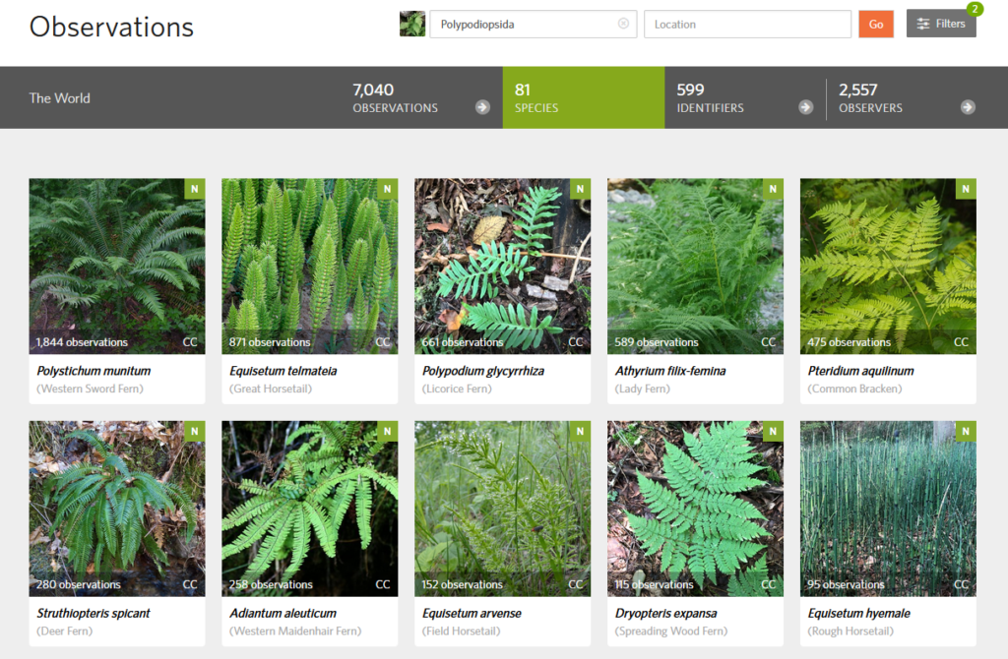Screen dimensions: 1008x659
Task: View the 1,844 observations of Western Sword Fern
Action: tap(82, 342)
